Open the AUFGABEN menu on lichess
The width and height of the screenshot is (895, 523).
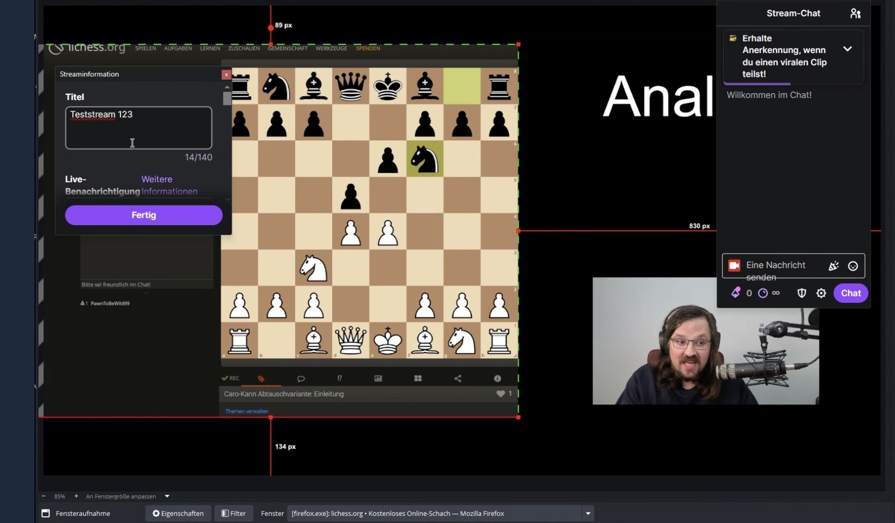178,49
